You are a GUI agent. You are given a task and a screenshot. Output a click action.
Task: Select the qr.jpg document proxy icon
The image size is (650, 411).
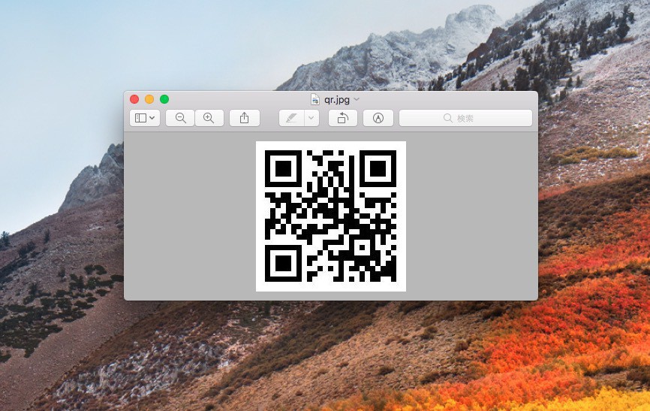(315, 99)
